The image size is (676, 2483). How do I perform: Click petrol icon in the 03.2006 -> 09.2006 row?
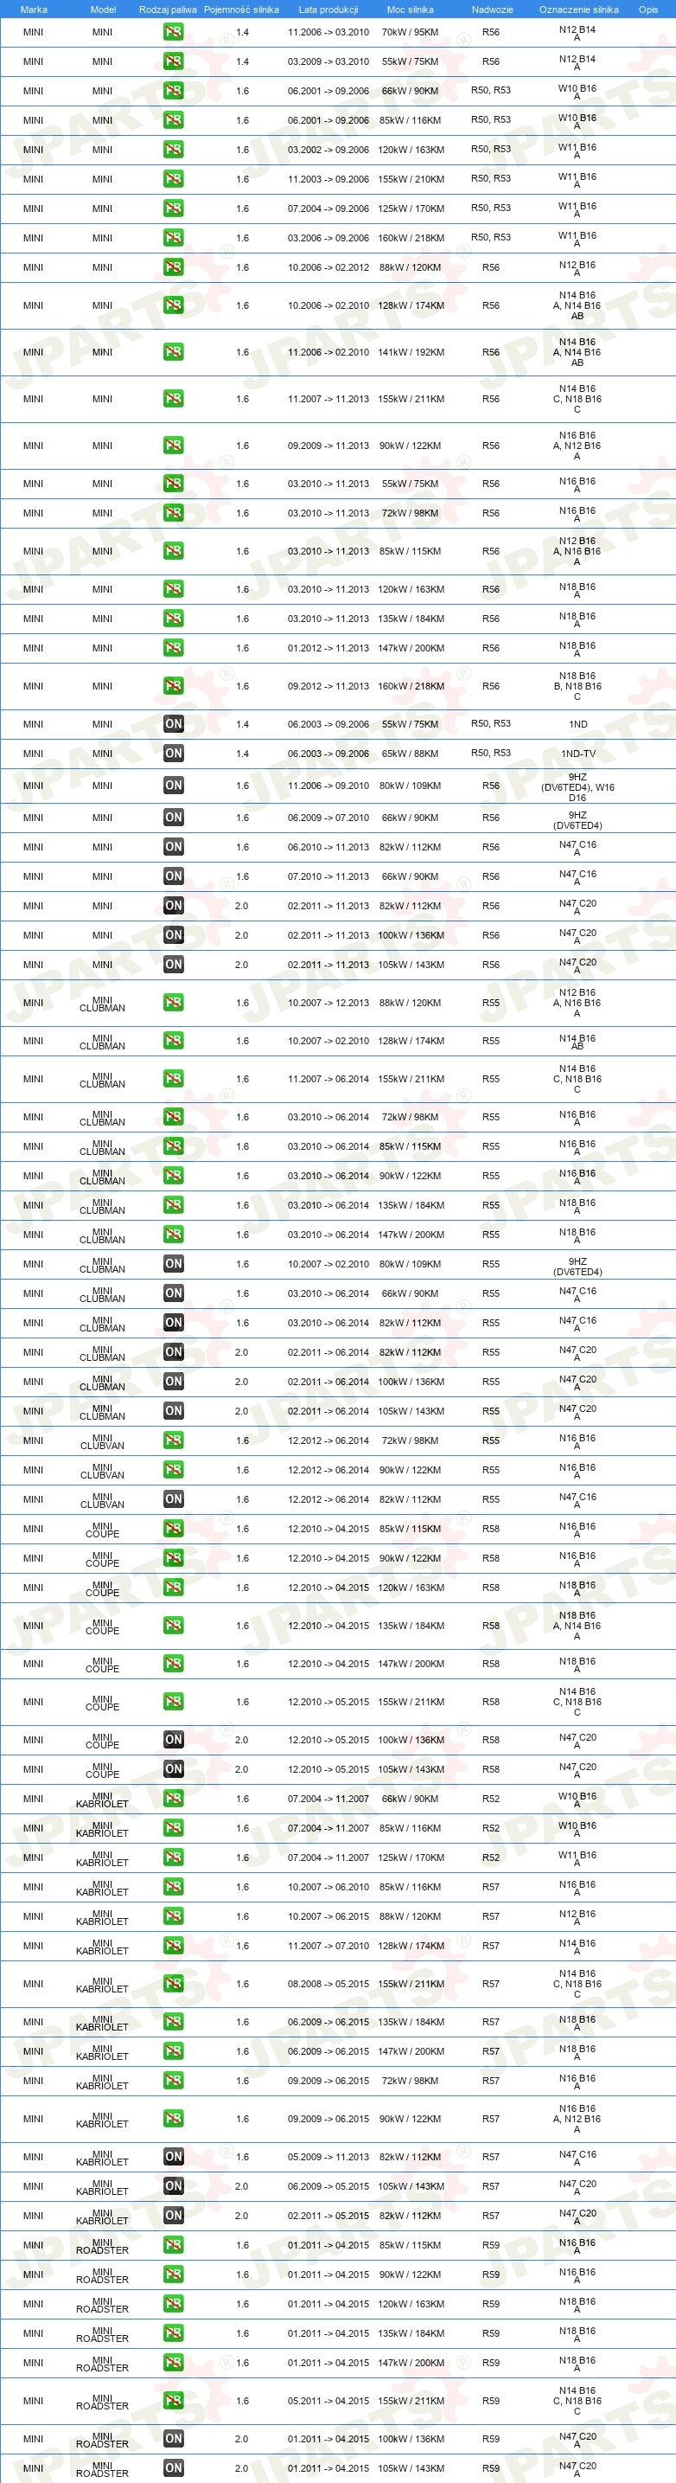[x=174, y=238]
